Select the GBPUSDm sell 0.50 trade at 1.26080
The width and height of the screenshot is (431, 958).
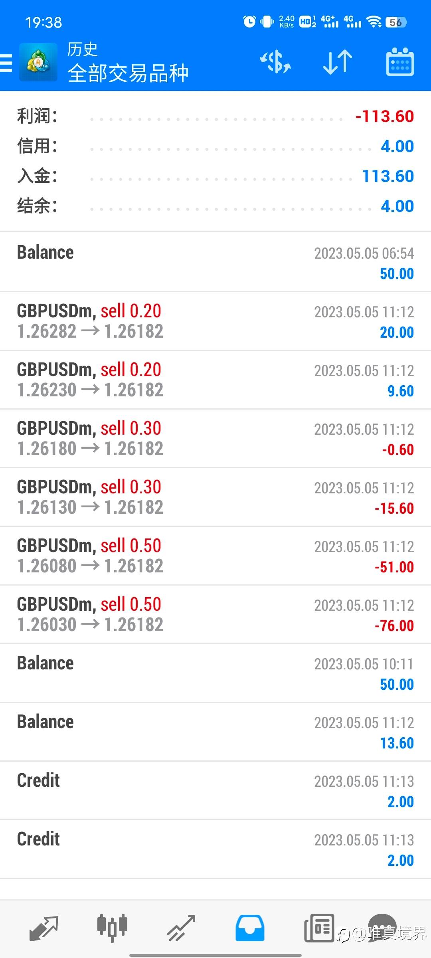[215, 556]
